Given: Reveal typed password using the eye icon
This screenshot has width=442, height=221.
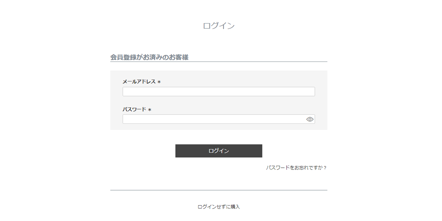Looking at the screenshot, I should pos(310,119).
